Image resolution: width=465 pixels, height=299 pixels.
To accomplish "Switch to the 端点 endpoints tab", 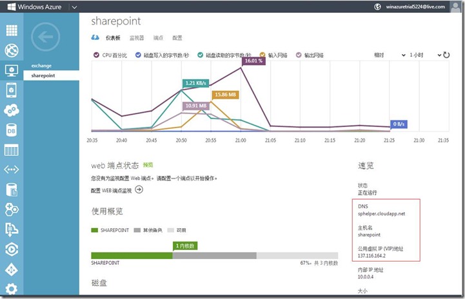I will click(158, 38).
